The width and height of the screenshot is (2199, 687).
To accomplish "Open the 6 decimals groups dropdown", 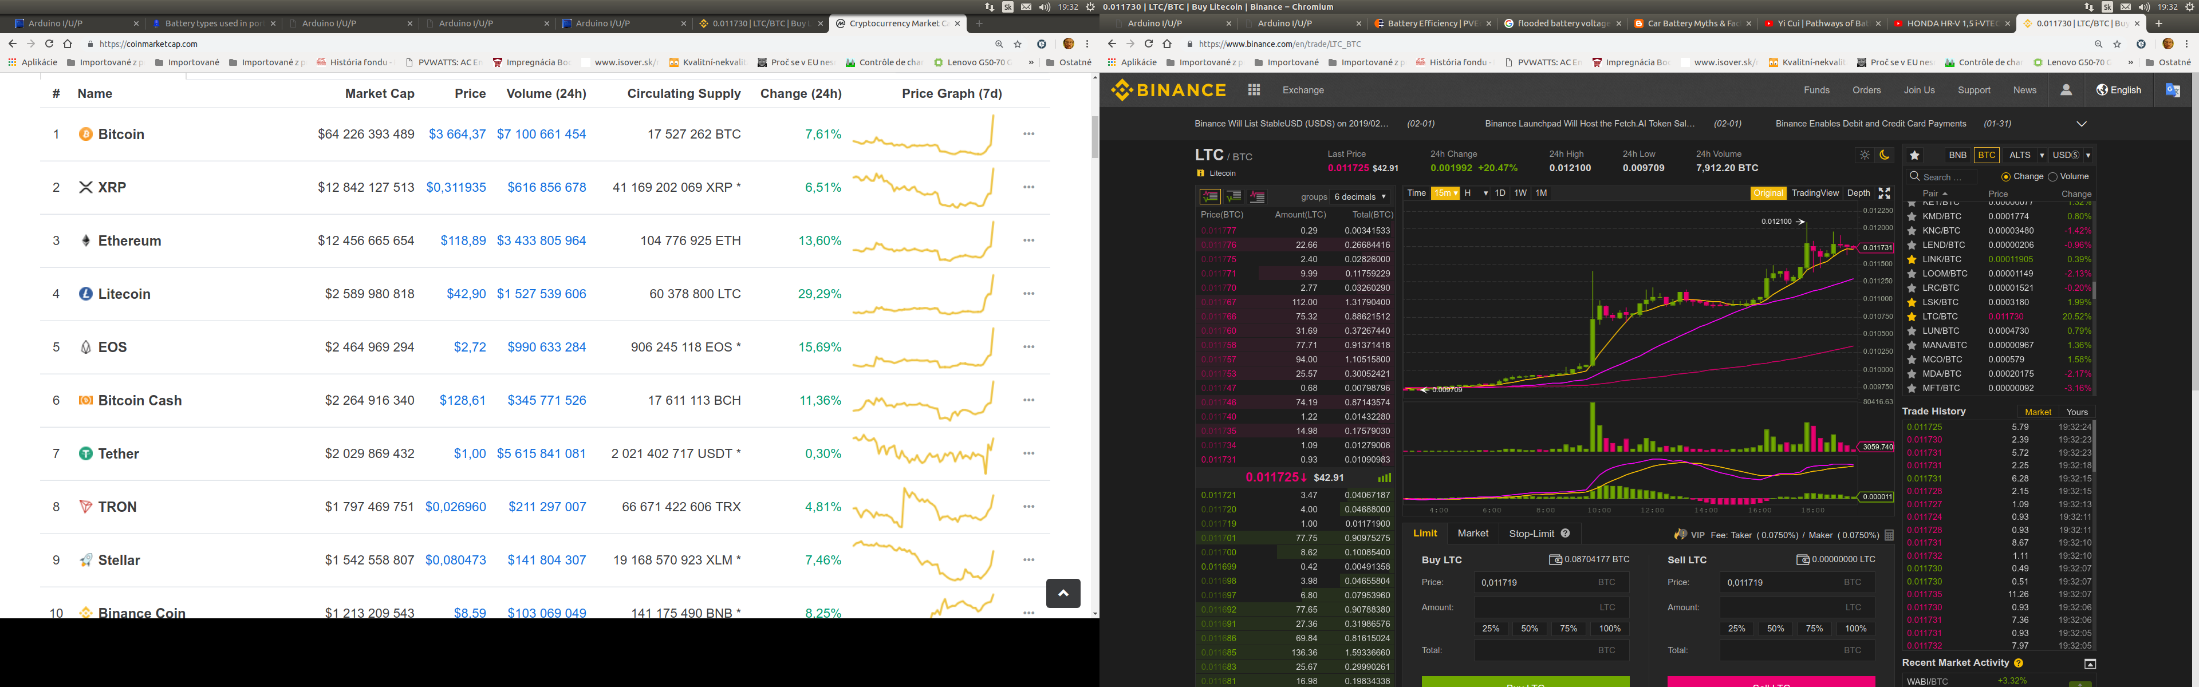I will pos(1360,197).
